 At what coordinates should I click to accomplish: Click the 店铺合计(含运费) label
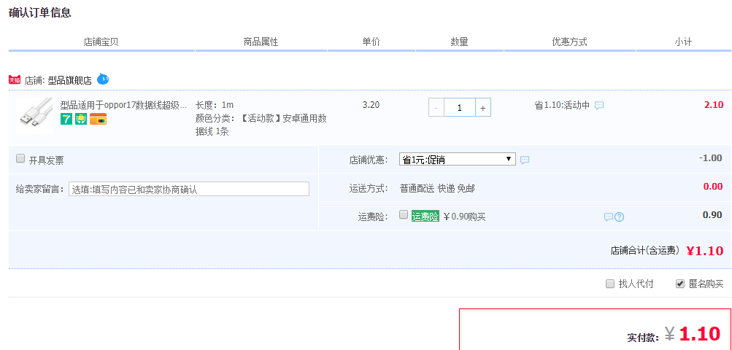point(644,251)
